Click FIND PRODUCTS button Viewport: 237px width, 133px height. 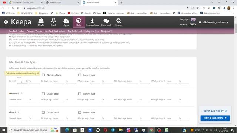[x=215, y=118]
